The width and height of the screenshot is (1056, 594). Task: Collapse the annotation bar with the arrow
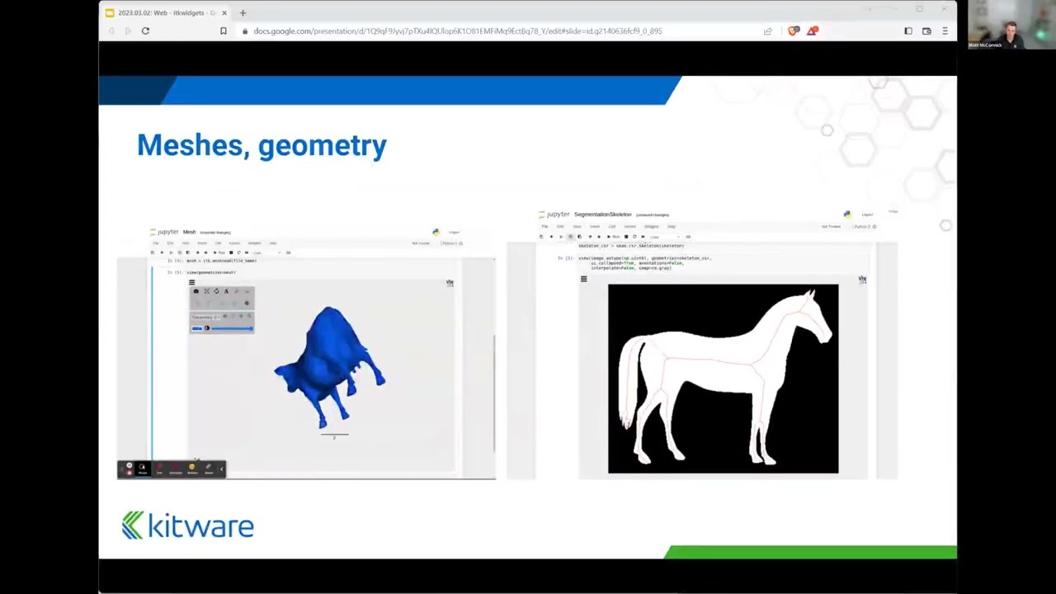point(221,469)
